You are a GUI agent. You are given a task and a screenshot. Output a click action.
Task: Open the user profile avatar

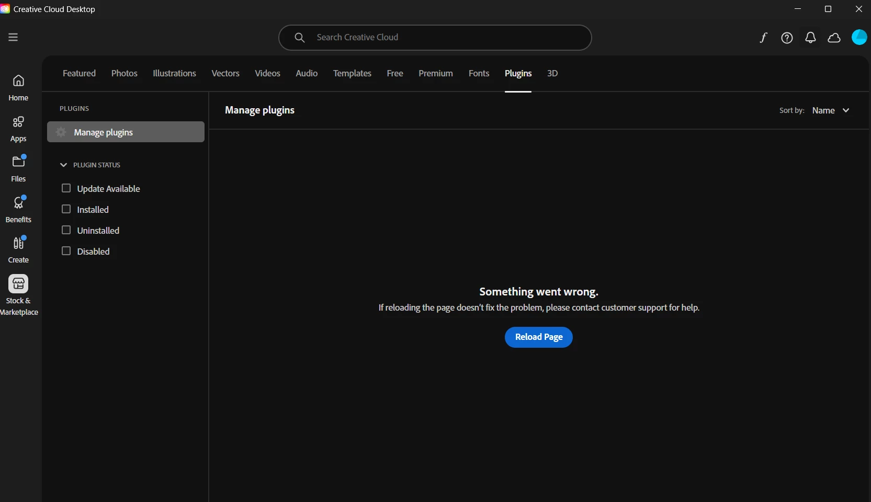(859, 37)
